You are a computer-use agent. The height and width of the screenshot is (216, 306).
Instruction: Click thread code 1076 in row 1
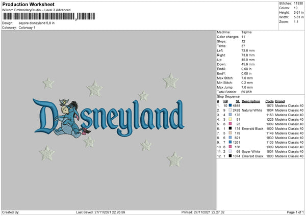pyautogui.click(x=270, y=105)
